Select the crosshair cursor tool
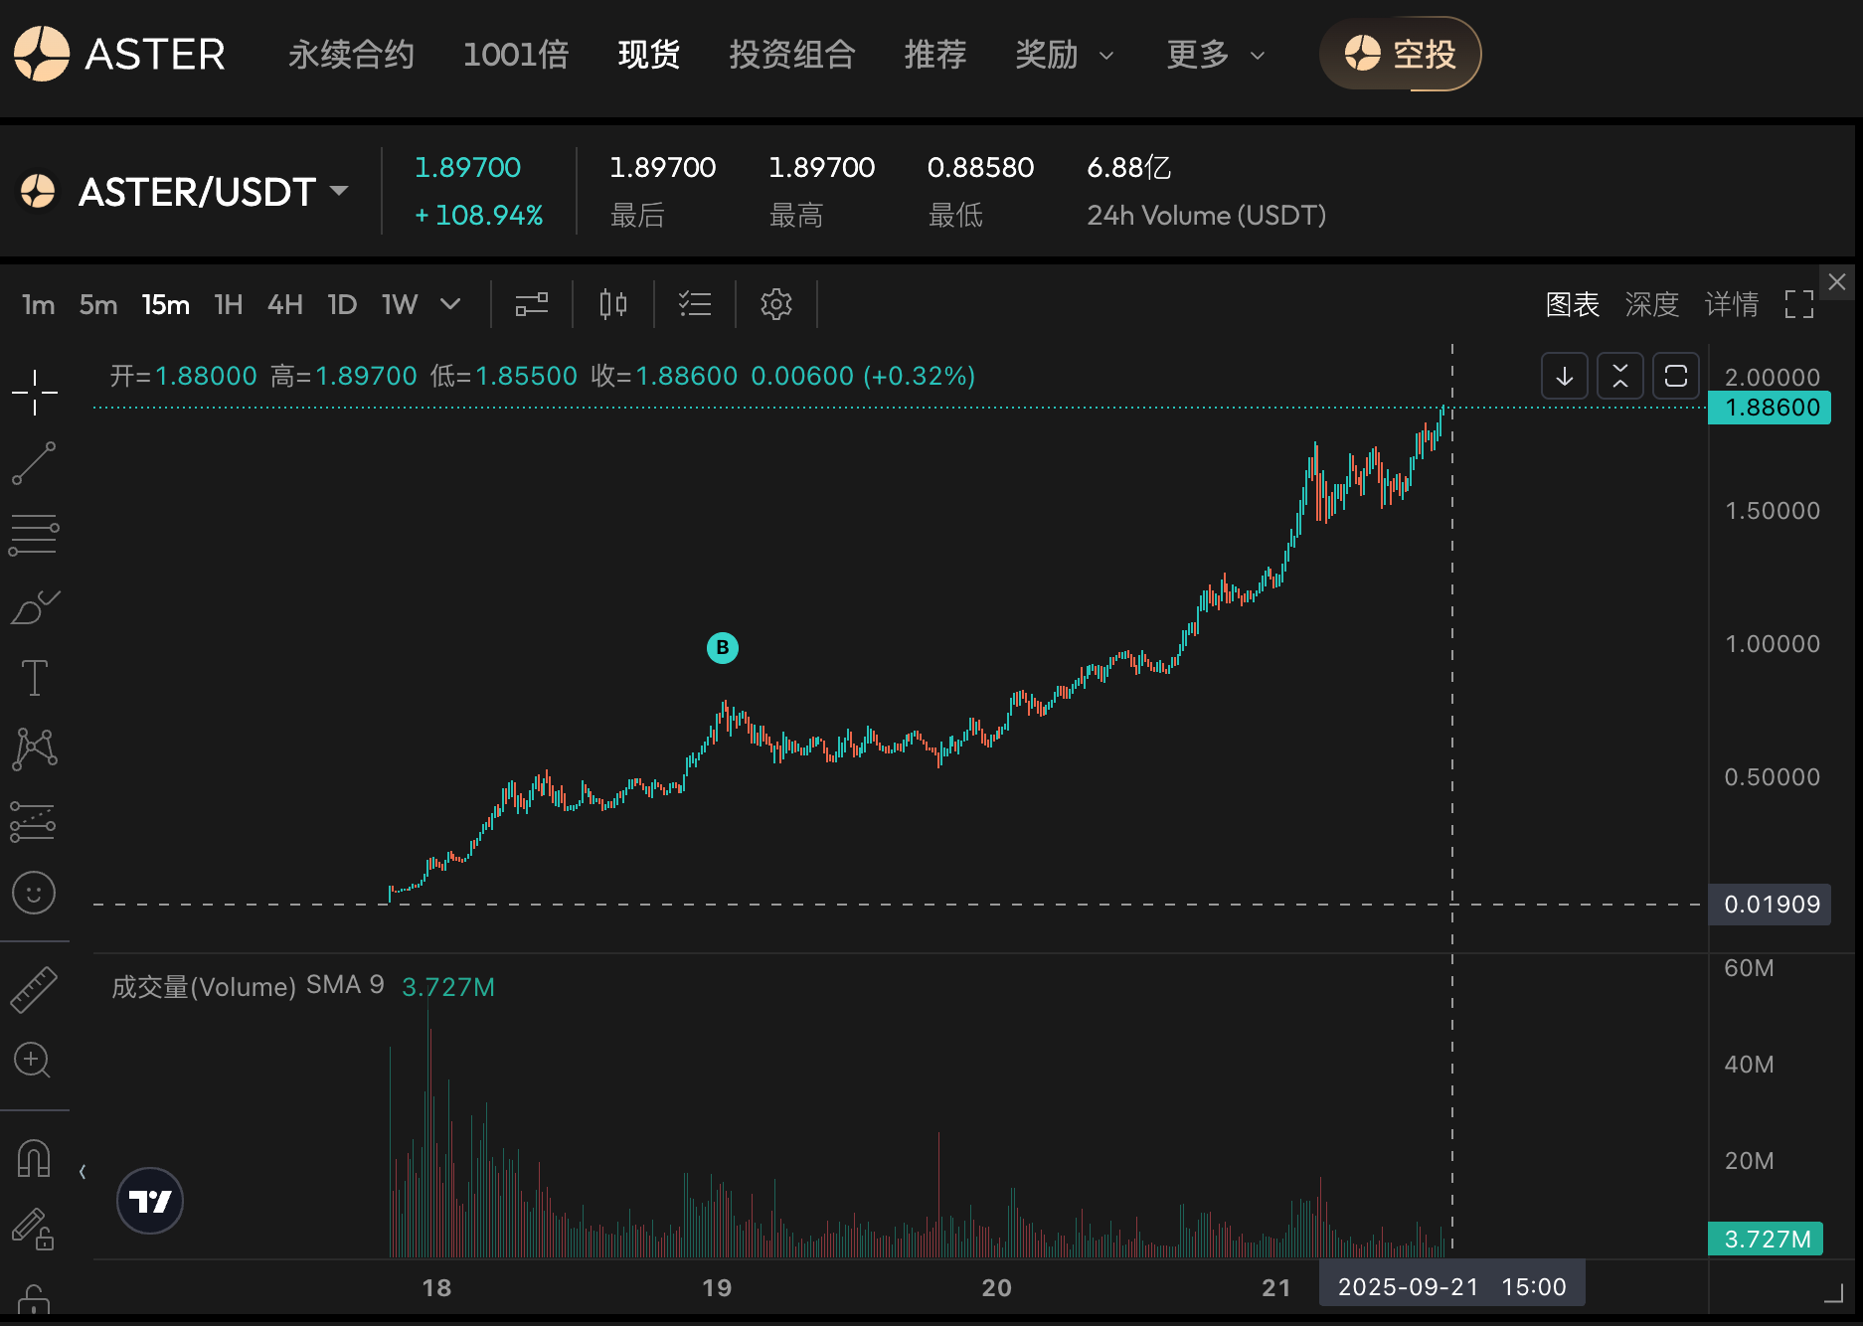 click(34, 393)
